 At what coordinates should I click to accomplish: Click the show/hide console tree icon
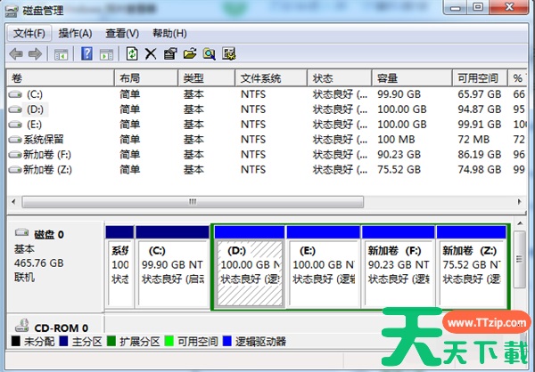(x=61, y=54)
